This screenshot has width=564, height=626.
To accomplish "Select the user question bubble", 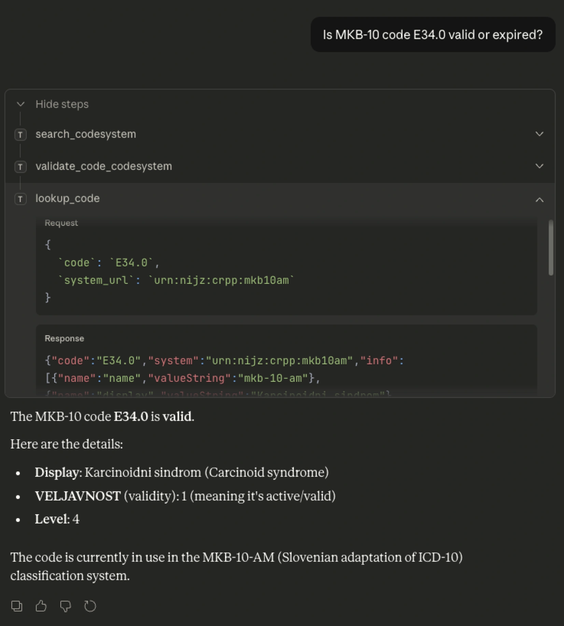I will pos(433,34).
